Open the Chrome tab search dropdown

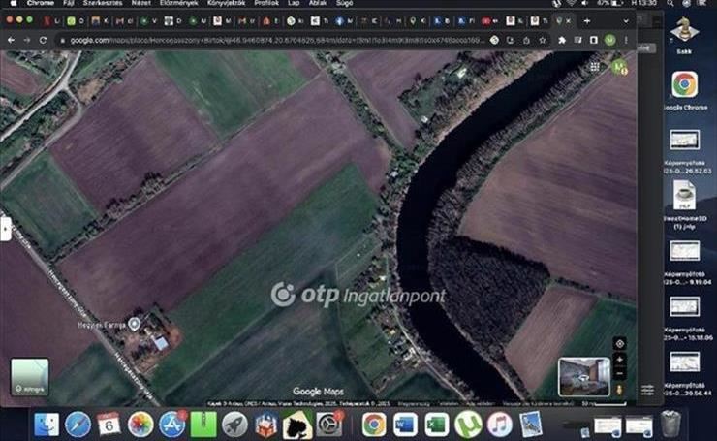[626, 20]
